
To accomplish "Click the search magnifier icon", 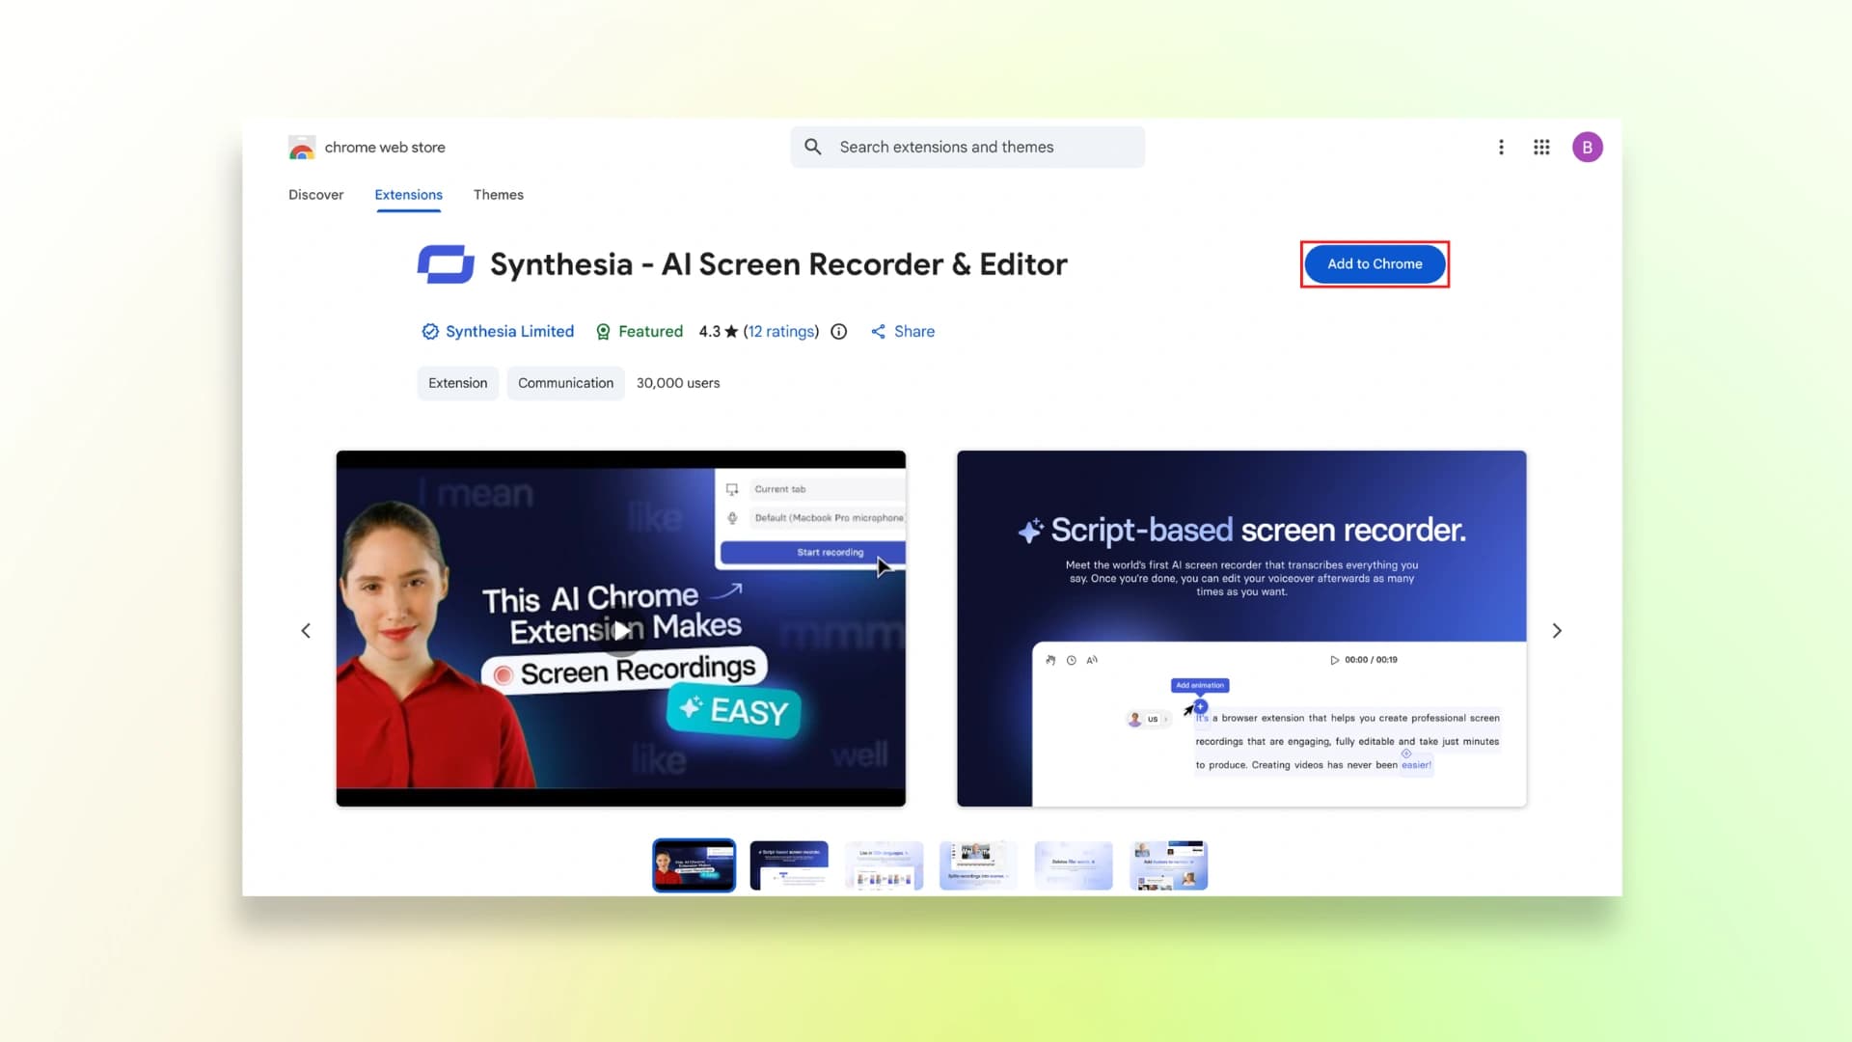I will tap(813, 147).
